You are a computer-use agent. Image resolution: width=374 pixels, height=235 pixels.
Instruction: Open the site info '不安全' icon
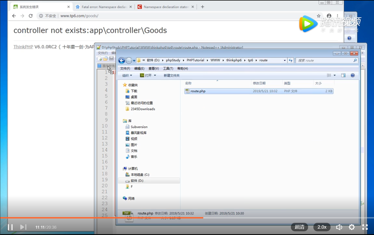coord(41,16)
